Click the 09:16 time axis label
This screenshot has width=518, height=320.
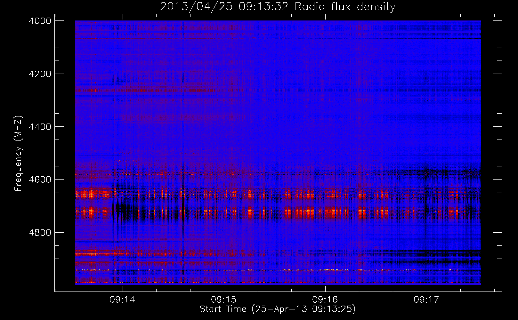(x=325, y=300)
